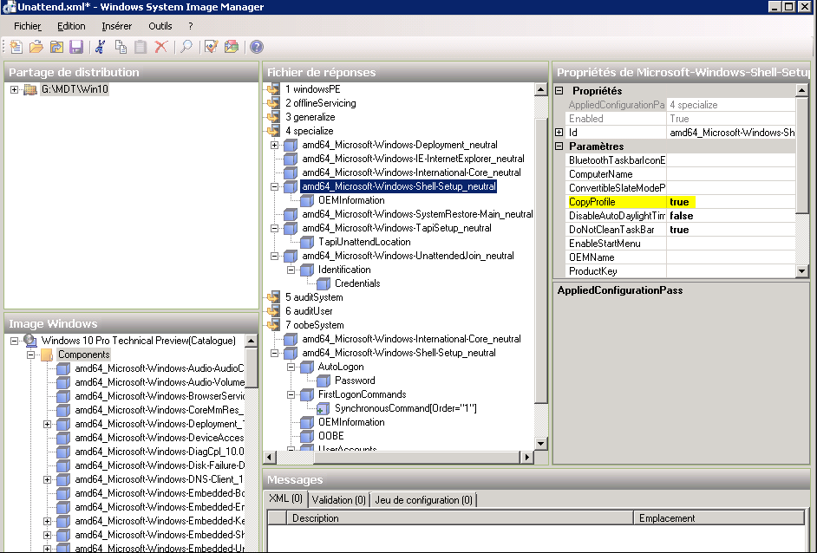Expand the amd64_Microsoft-Windows-DNS-Client component
Viewport: 817px width, 553px height.
pos(48,479)
